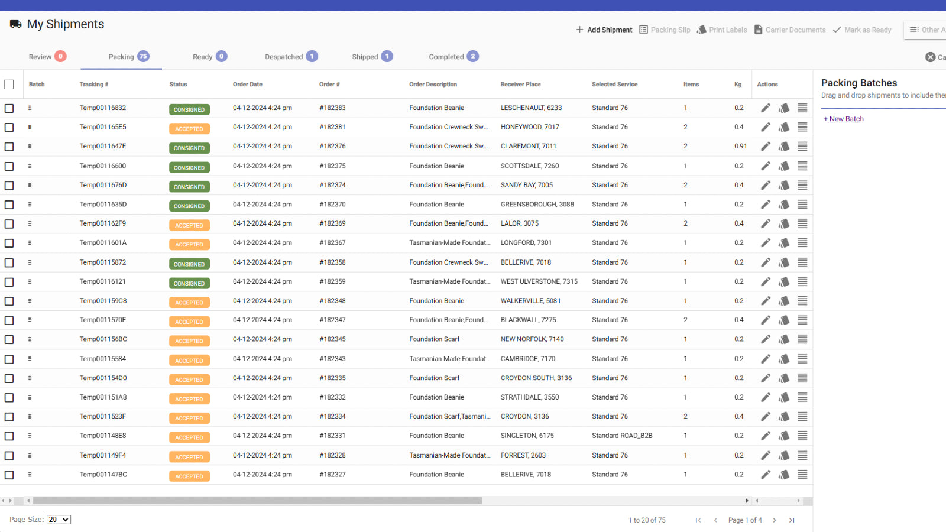Open the row details list icon for Temp001165E5
Screen dimensions: 946x532
[802, 126]
